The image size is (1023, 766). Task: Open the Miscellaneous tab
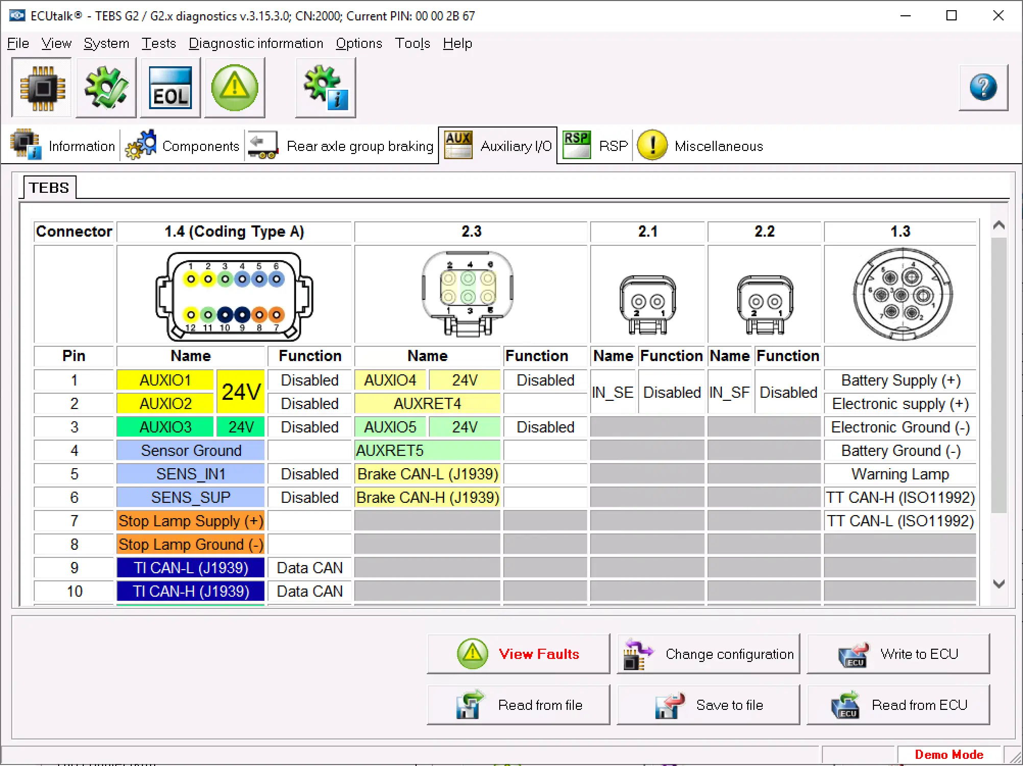click(700, 146)
